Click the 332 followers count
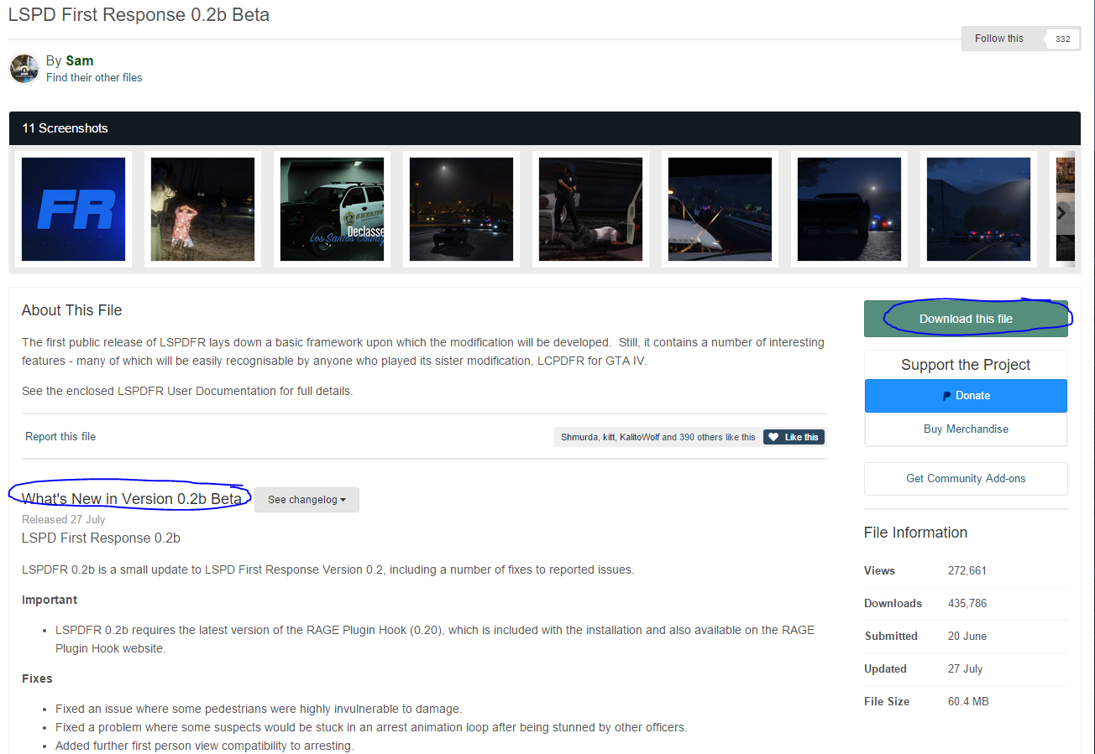 (1061, 39)
